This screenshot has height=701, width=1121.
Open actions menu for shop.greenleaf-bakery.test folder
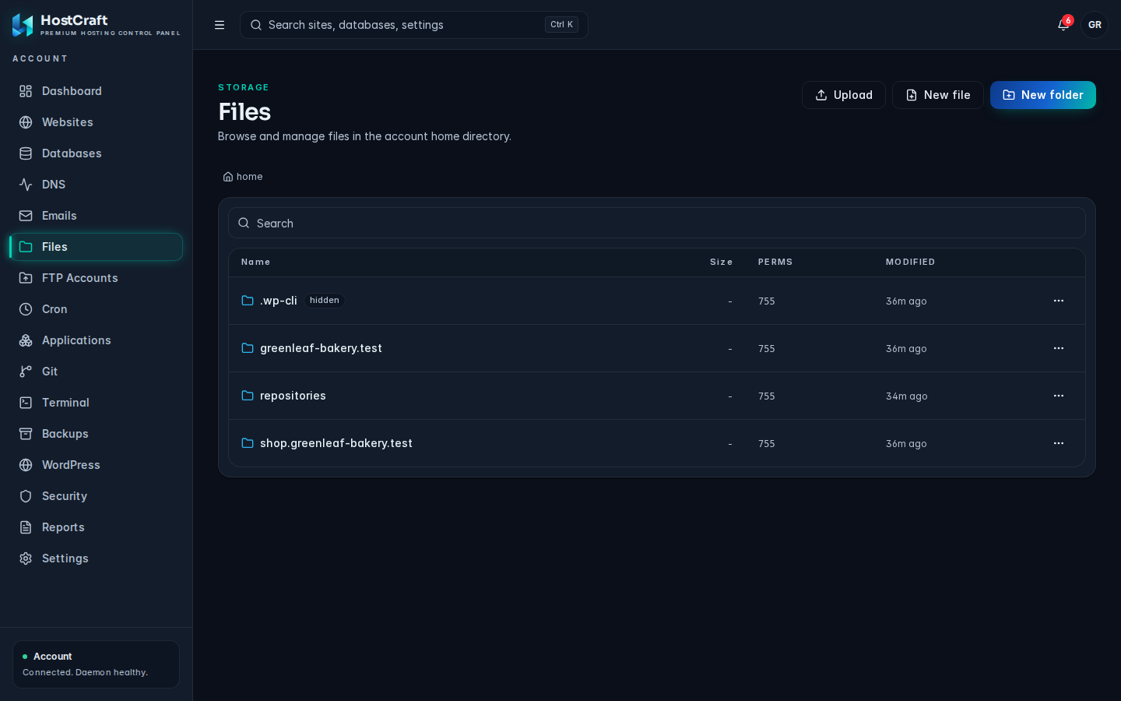pyautogui.click(x=1059, y=443)
